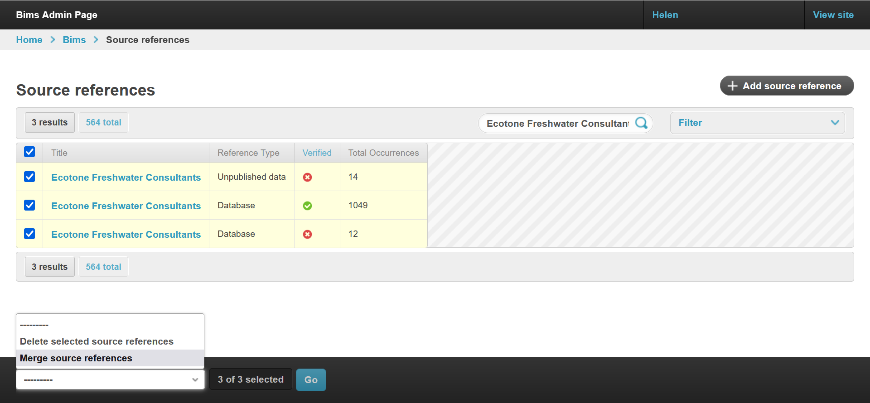This screenshot has width=870, height=403.
Task: Click the 3 of 3 selected counter
Action: click(x=251, y=379)
